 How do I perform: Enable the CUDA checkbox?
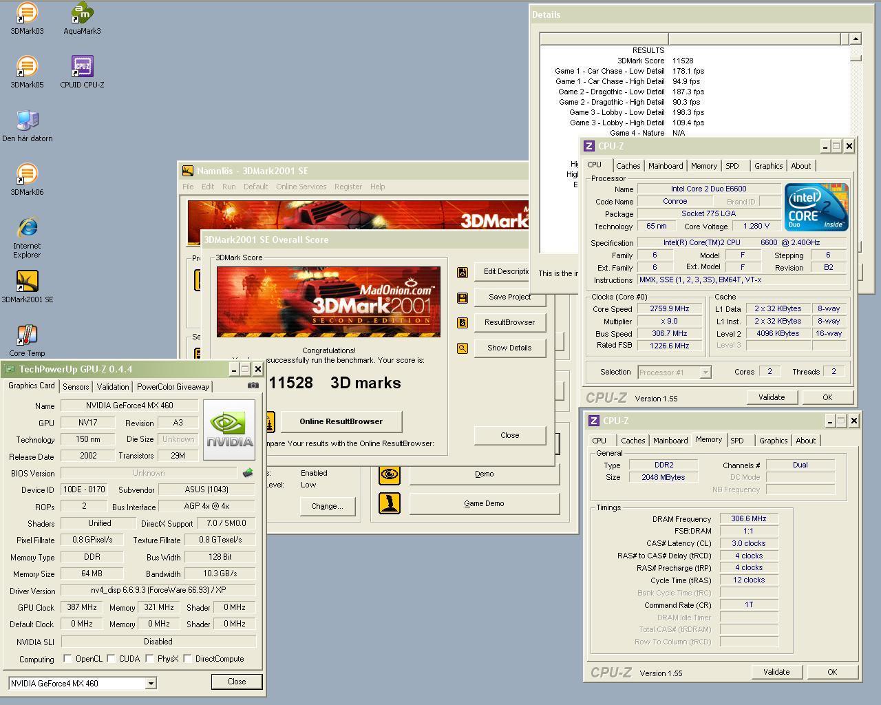pos(111,659)
